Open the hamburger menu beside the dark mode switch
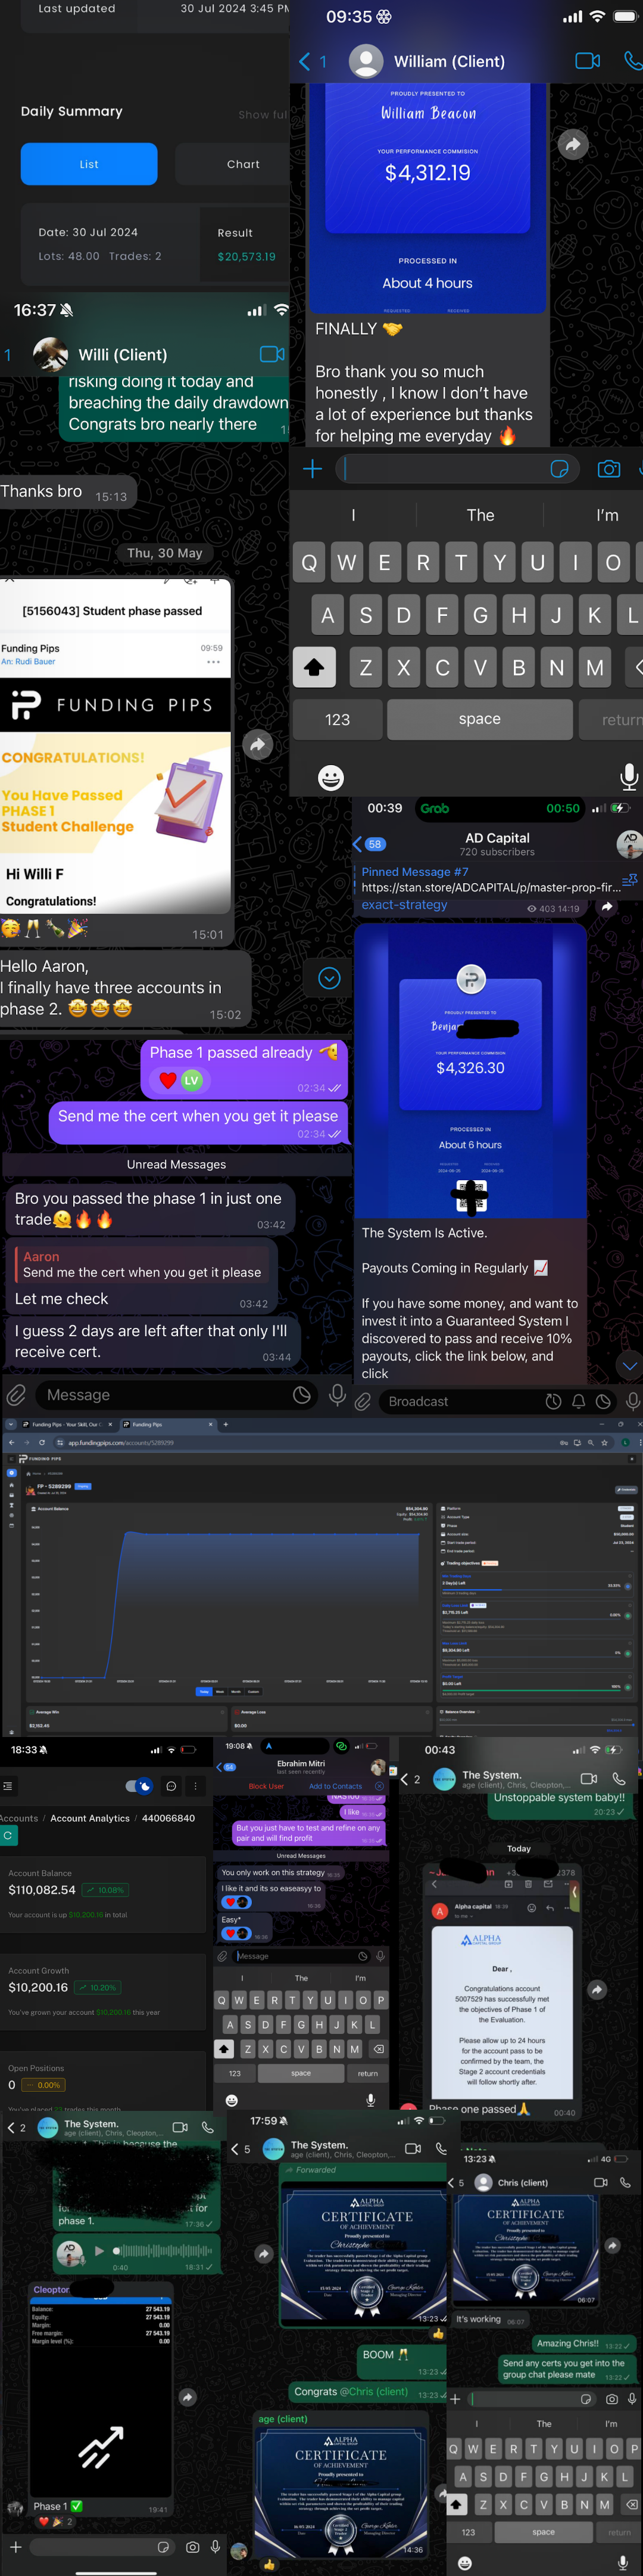 coord(8,1786)
